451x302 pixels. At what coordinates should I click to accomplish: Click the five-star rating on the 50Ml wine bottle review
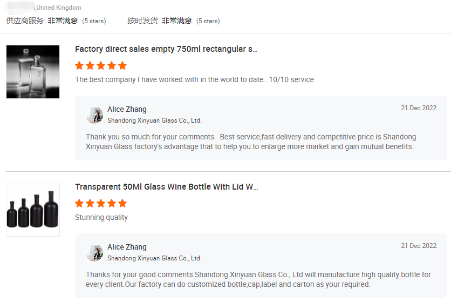point(101,203)
